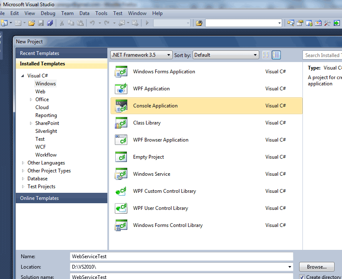Open the Debug menu
Image resolution: width=342 pixels, height=279 pixels.
pos(48,13)
